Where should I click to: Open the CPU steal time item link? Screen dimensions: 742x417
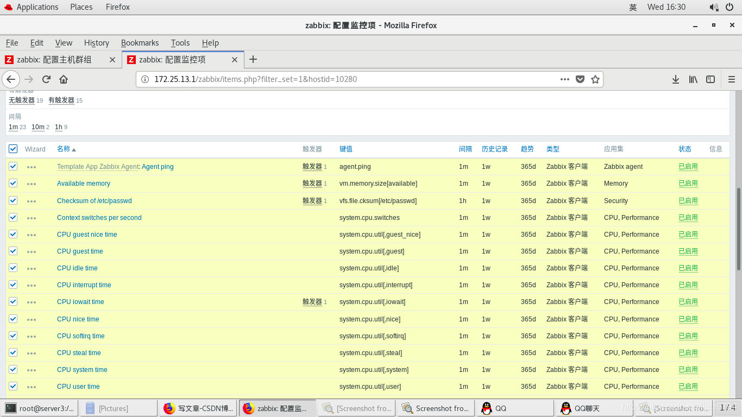click(x=79, y=353)
